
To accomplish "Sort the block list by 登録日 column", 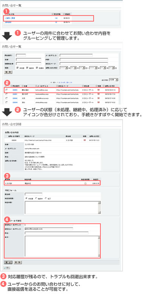I will point(67,14).
